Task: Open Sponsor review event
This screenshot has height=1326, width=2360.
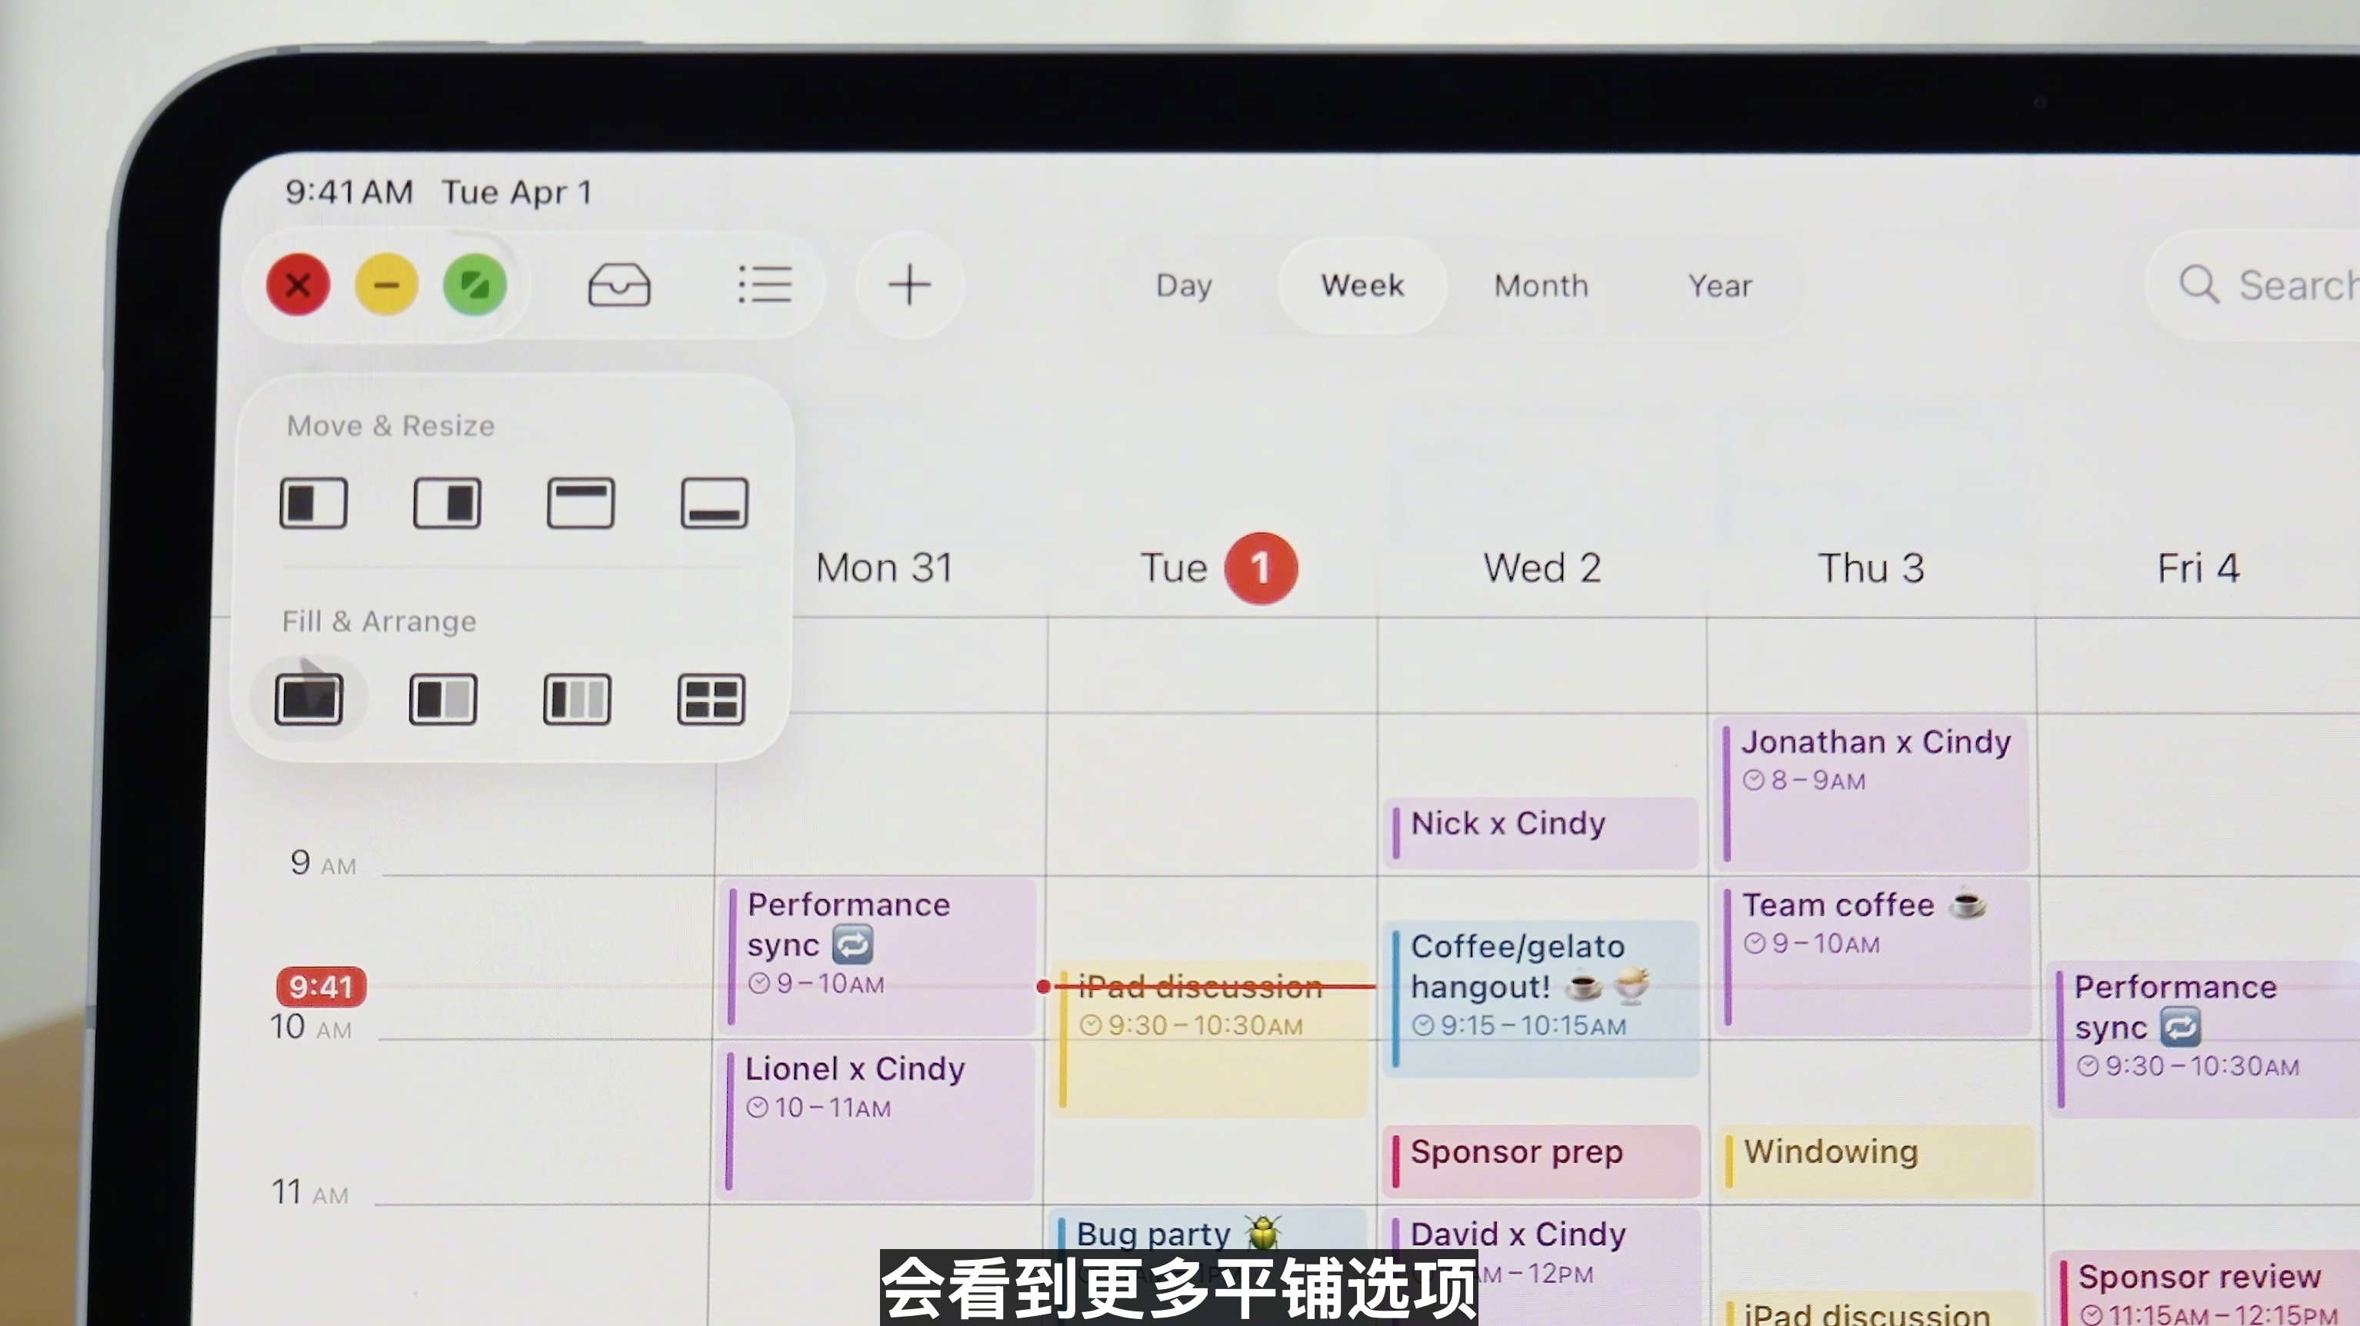Action: 2205,1288
